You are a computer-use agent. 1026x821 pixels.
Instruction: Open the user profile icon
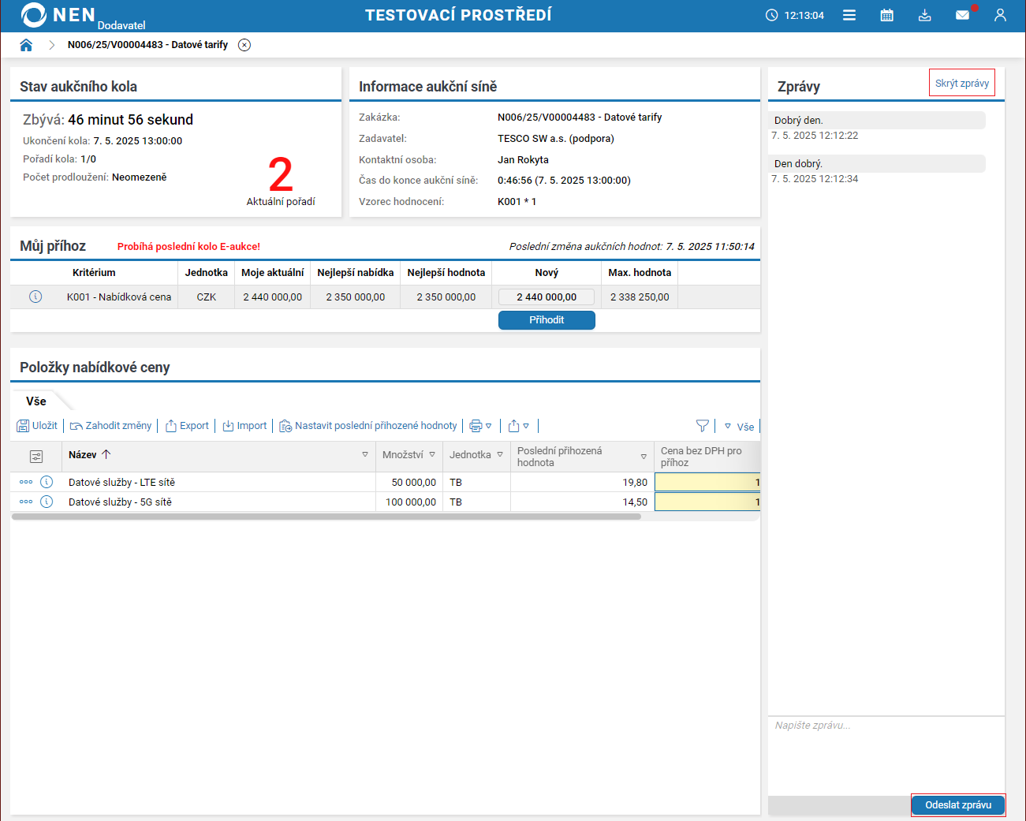pos(1000,15)
